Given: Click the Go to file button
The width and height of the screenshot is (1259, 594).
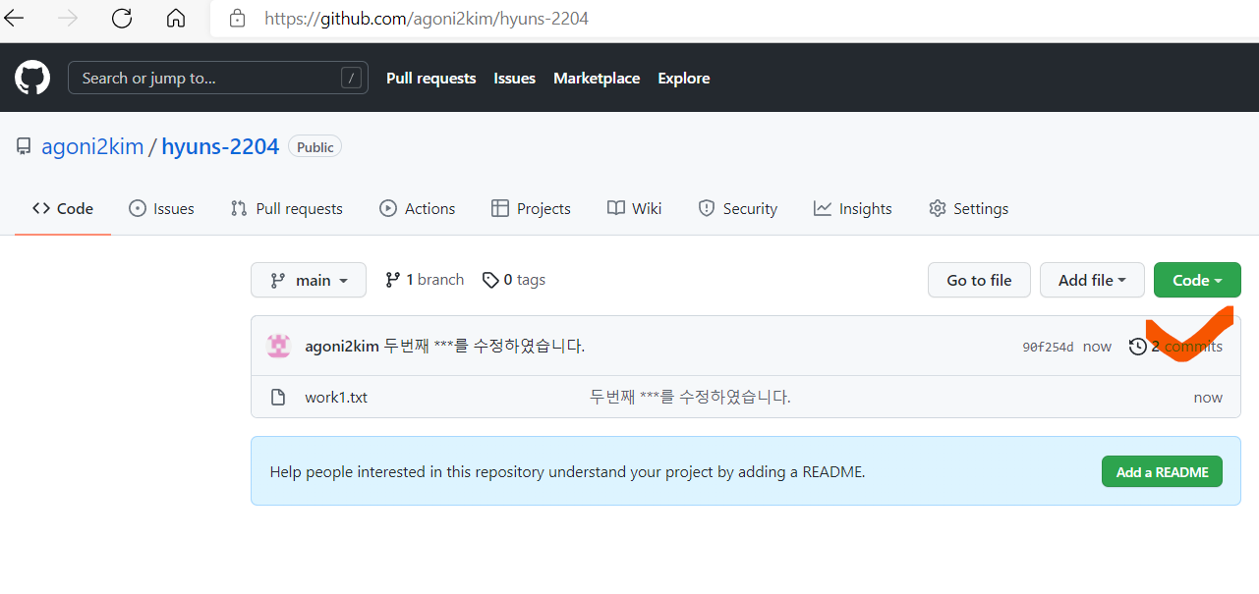Looking at the screenshot, I should pyautogui.click(x=979, y=280).
